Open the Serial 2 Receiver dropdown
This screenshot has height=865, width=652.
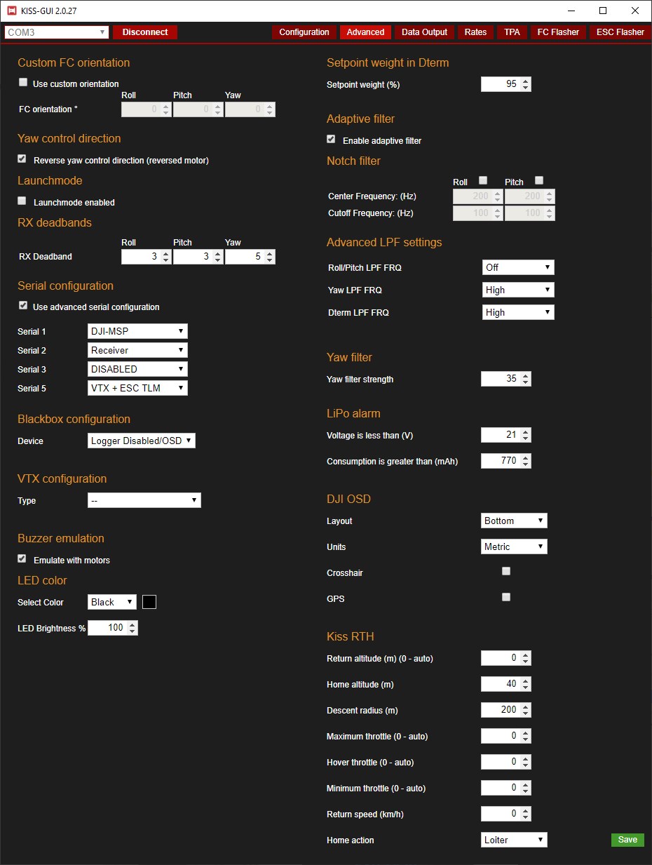[138, 350]
